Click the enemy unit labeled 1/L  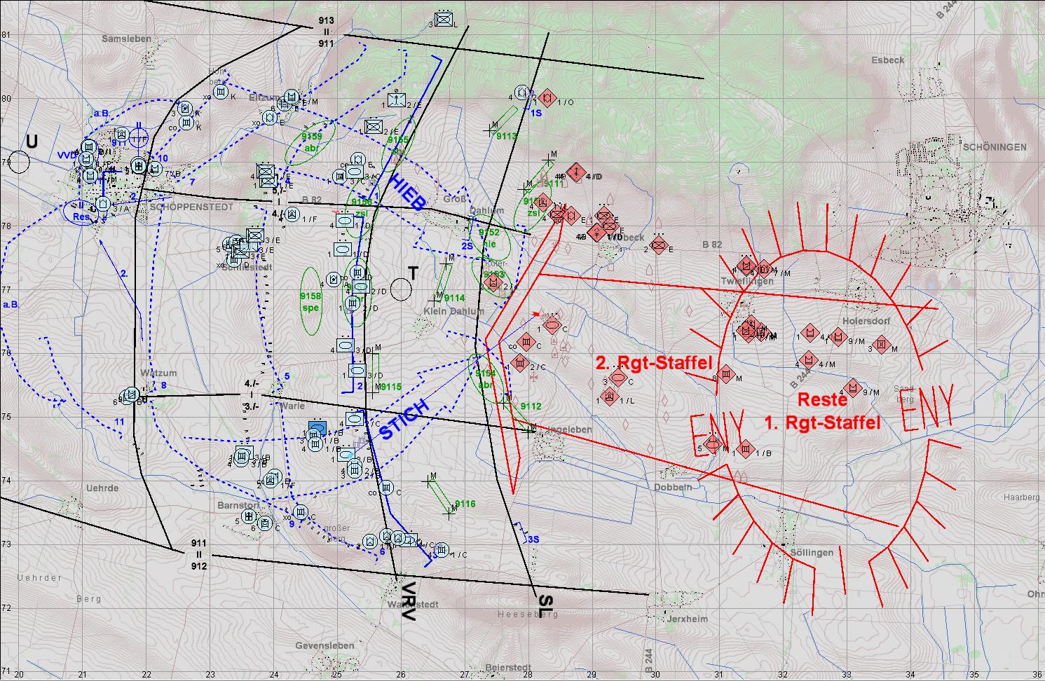coord(609,397)
